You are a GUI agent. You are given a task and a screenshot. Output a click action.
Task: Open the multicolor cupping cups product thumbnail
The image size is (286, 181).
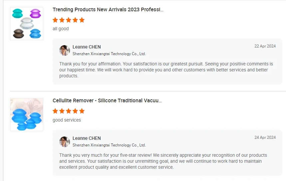pyautogui.click(x=27, y=24)
